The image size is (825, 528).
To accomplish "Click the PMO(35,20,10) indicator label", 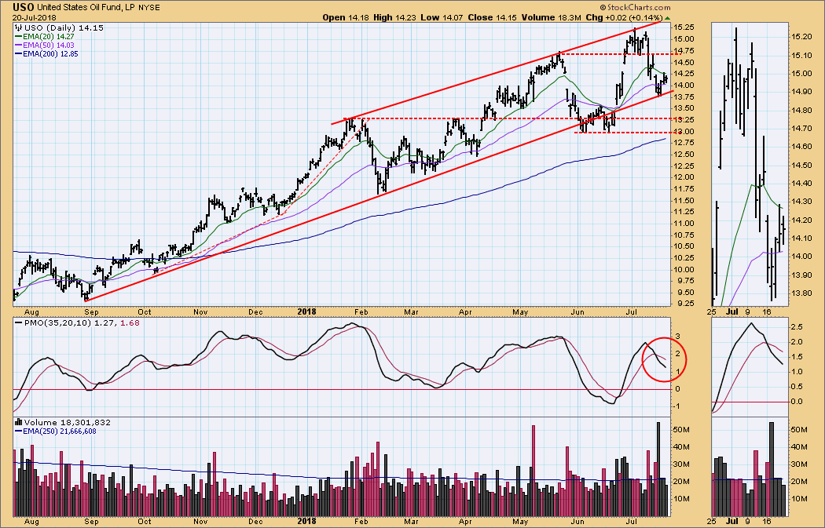I will [58, 322].
